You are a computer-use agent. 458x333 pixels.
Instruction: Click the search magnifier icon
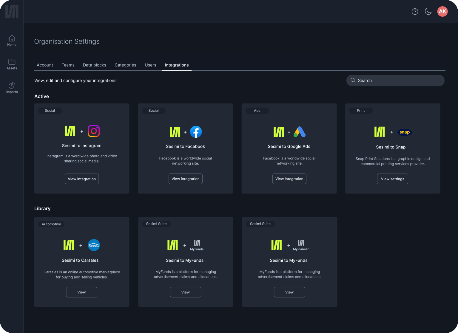coord(353,80)
